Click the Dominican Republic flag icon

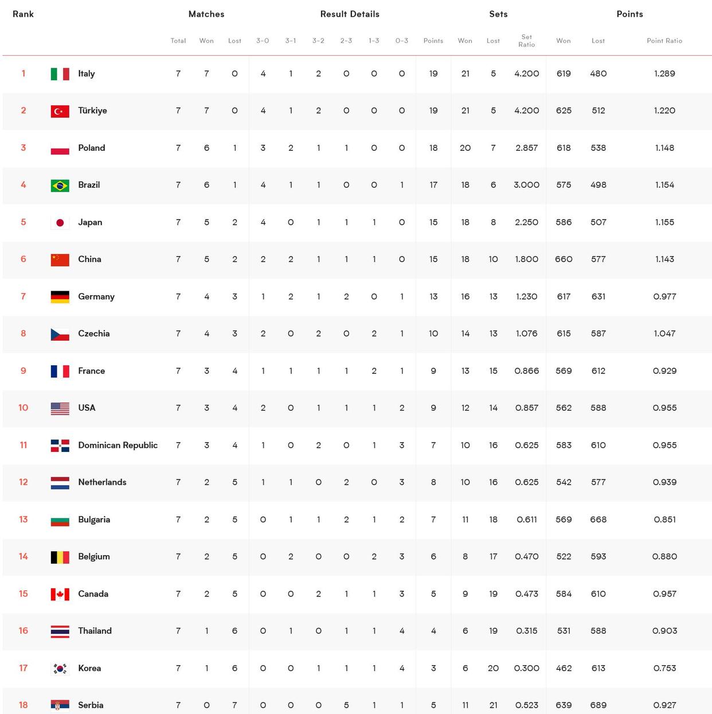coord(60,445)
